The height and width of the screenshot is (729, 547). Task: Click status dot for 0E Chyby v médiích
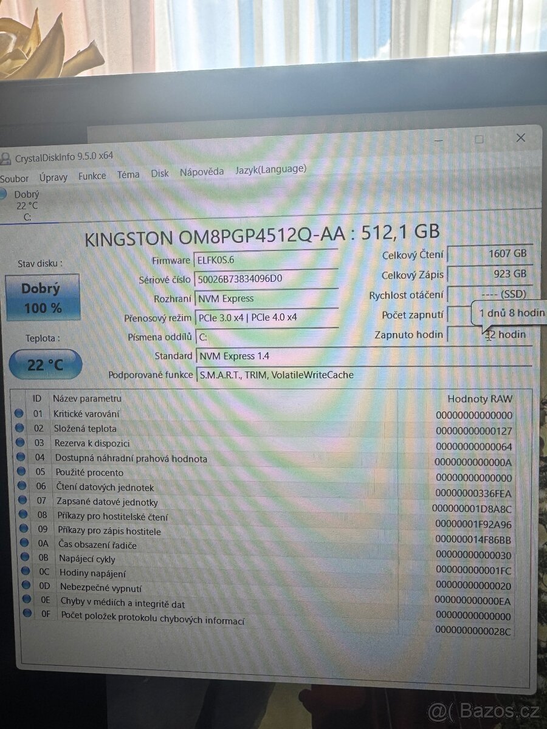tap(27, 600)
